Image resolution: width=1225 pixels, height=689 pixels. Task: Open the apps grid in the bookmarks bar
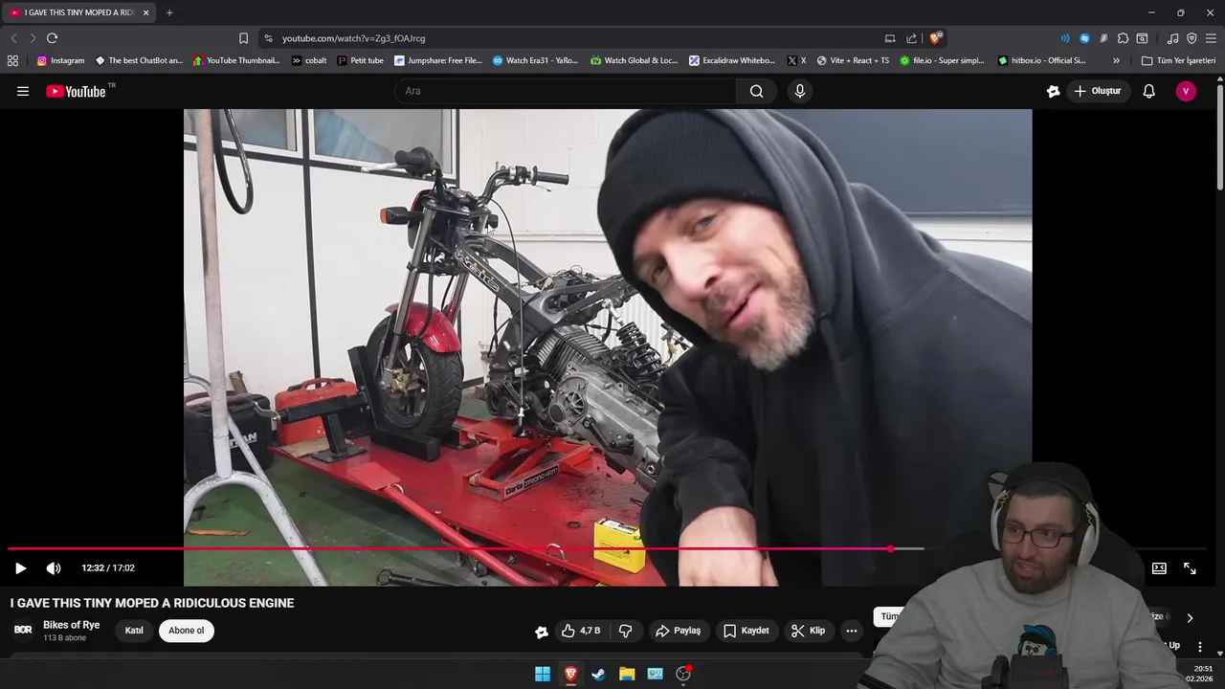click(x=12, y=60)
